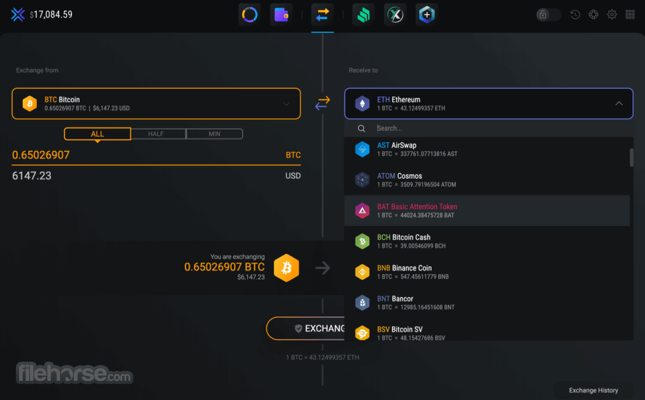
Task: Click large Bitcoin hexagon in exchanging summary
Action: [x=286, y=268]
